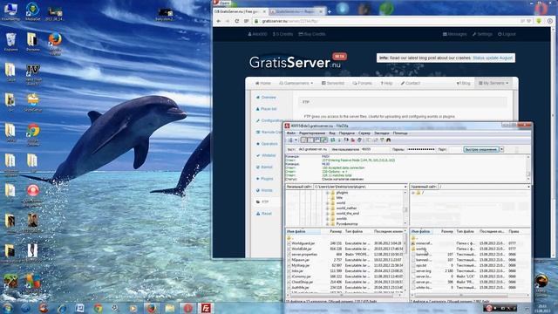Click FileZilla filename filters toolbar icon
Viewport: 558px width, 314px height.
[368, 140]
